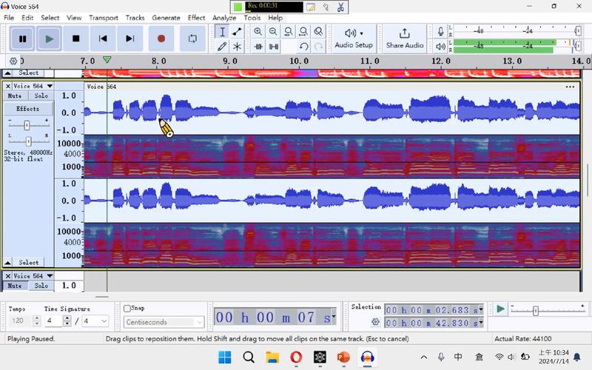Trim audio outside selection icon
Viewport: 592px width, 370px height.
pos(258,47)
